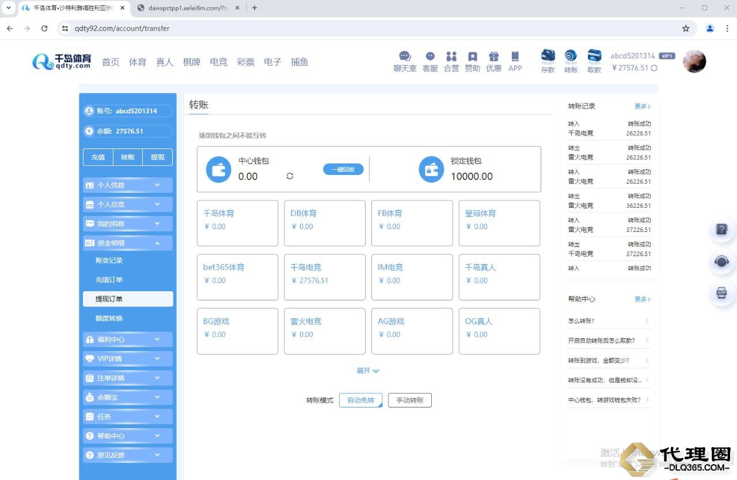Viewport: 737px width, 480px height.
Task: View 更多 in 帮助中心
Action: [643, 299]
